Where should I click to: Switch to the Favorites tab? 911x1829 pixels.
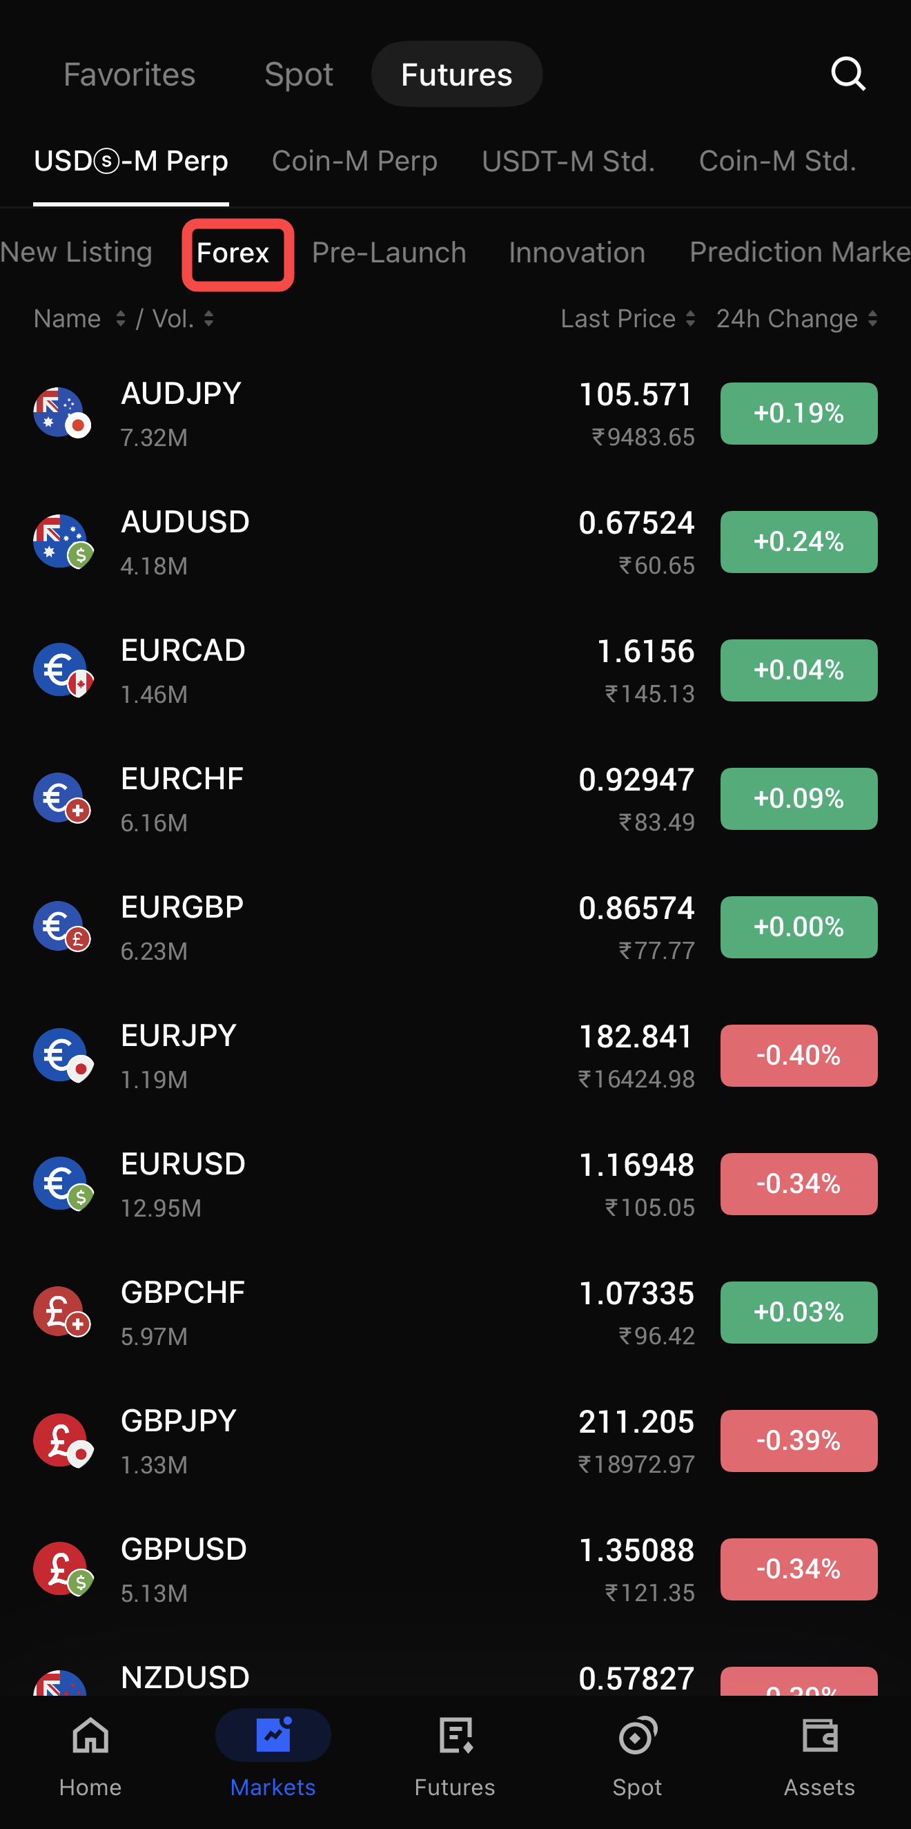[x=129, y=75]
